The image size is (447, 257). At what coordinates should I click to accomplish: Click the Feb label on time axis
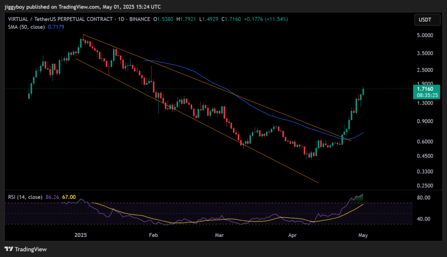point(153,235)
